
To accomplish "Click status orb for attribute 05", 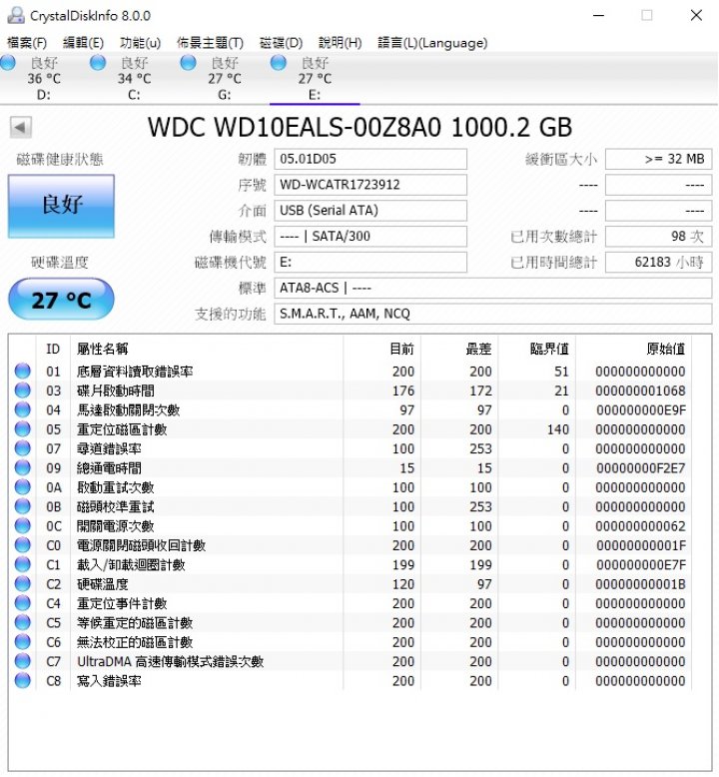I will (x=22, y=429).
